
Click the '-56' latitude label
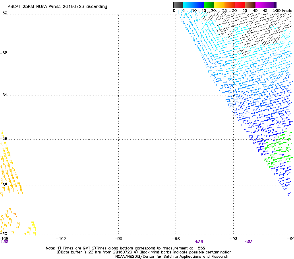[4, 138]
